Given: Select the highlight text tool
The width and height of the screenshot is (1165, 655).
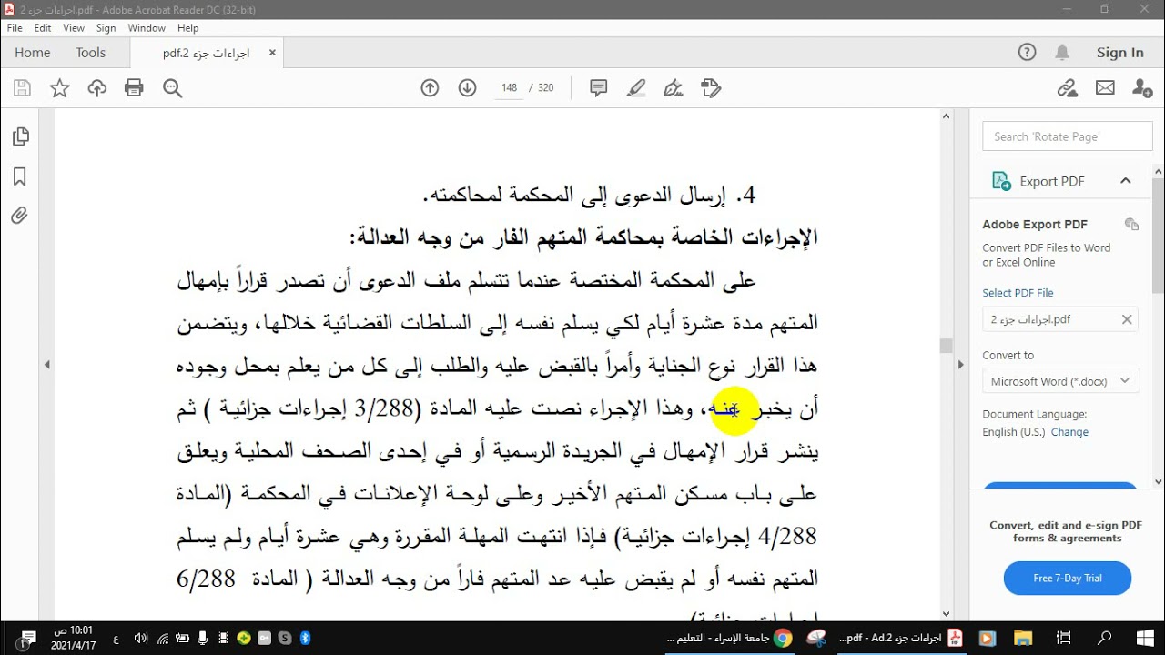Looking at the screenshot, I should (636, 87).
